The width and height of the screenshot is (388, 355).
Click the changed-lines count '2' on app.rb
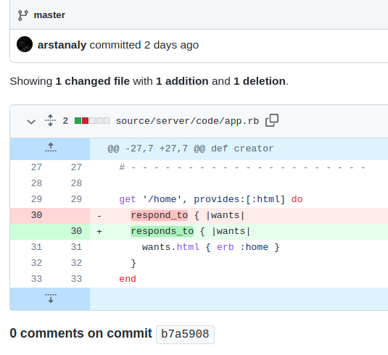[x=65, y=121]
